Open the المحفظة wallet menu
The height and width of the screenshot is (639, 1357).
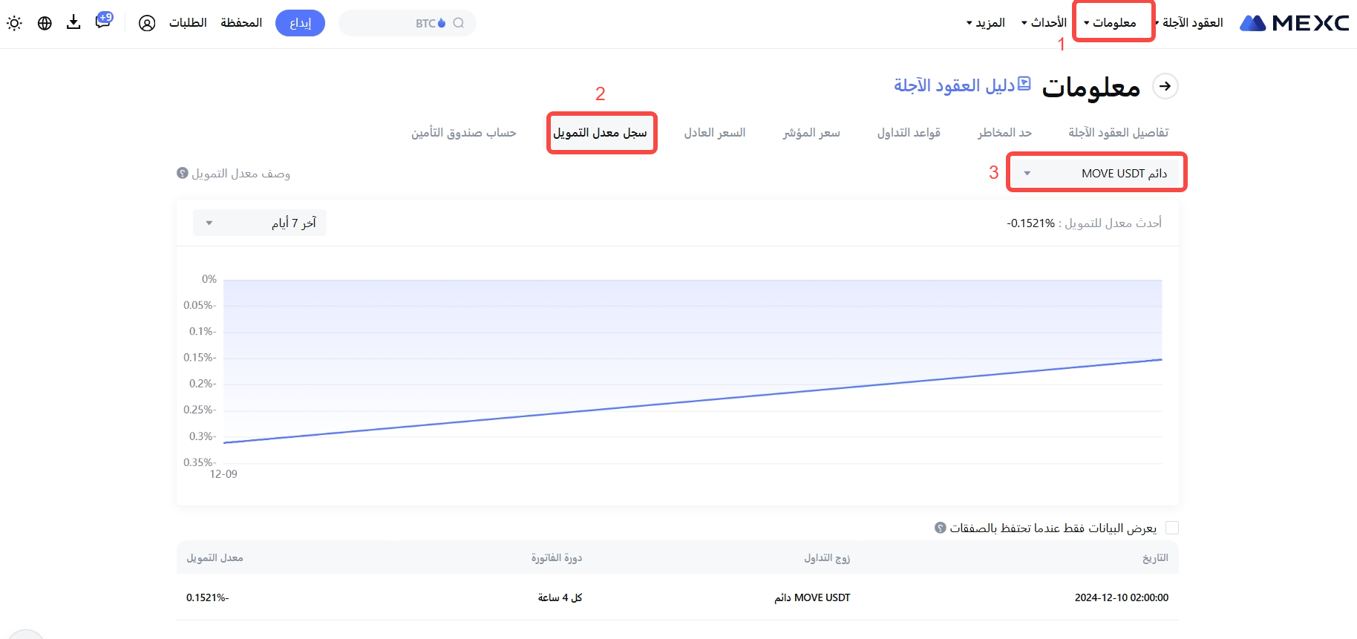(x=241, y=23)
